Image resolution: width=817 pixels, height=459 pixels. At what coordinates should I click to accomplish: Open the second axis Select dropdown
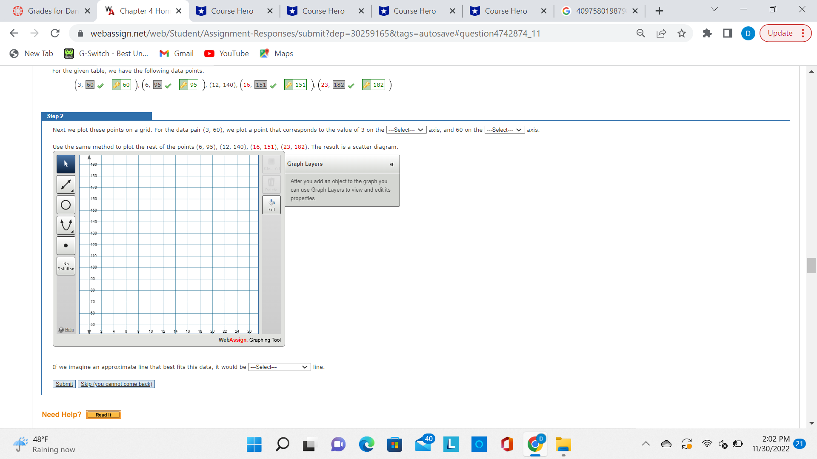coord(504,130)
